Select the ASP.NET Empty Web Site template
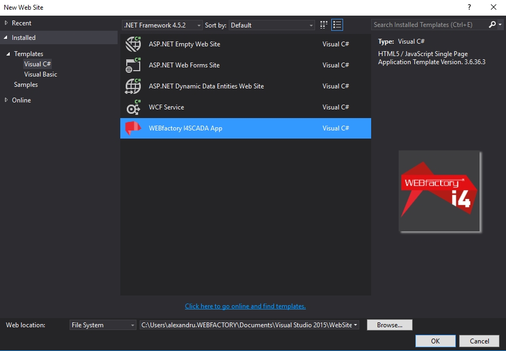 point(245,44)
